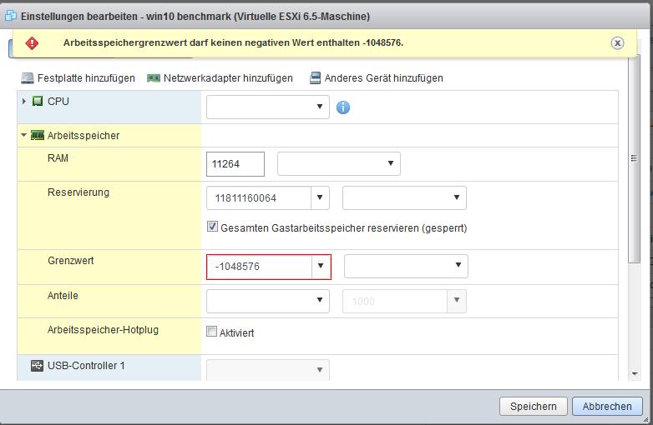Open the Grenzwert value dropdown arrow
653x425 pixels.
pyautogui.click(x=321, y=267)
